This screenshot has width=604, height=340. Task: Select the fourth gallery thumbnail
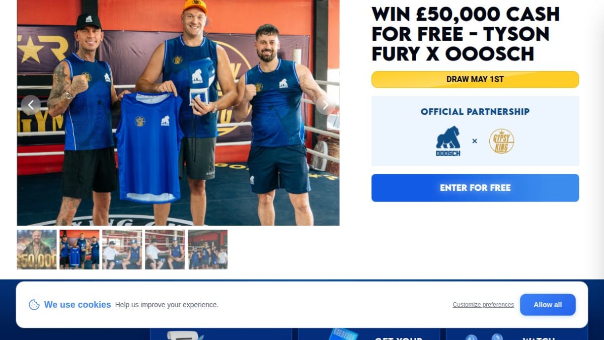[165, 249]
